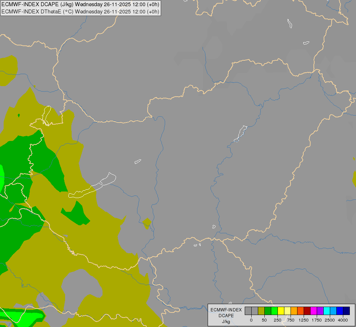The image size is (356, 327).
Task: Select the bright green legend swatch
Action: pyautogui.click(x=274, y=311)
